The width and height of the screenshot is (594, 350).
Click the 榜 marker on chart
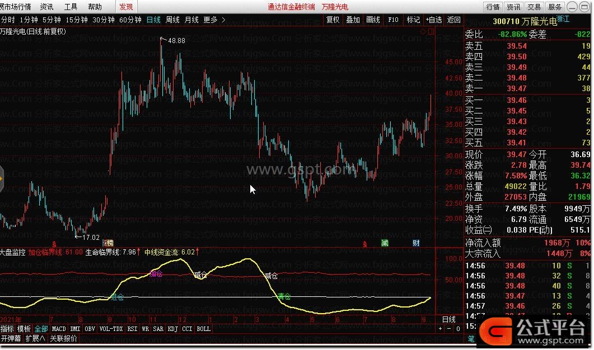tap(109, 243)
